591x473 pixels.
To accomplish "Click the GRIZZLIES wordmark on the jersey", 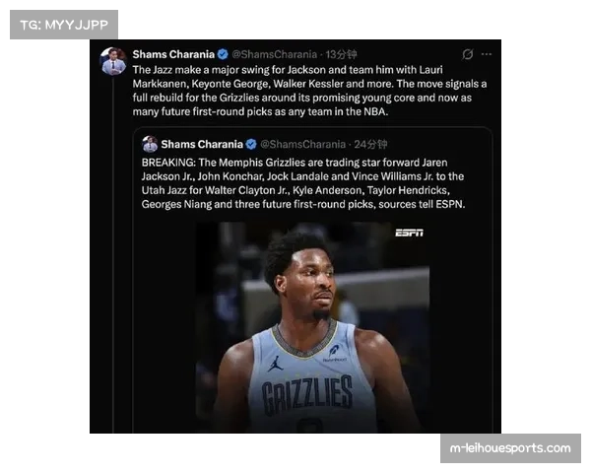I will [306, 395].
